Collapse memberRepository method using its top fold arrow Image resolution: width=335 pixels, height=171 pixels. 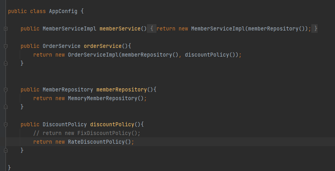coord(6,90)
